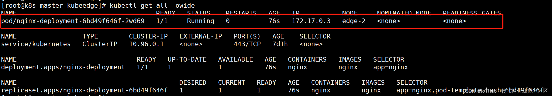Click the cluster IP '10.96.0.1'

[x=147, y=44]
